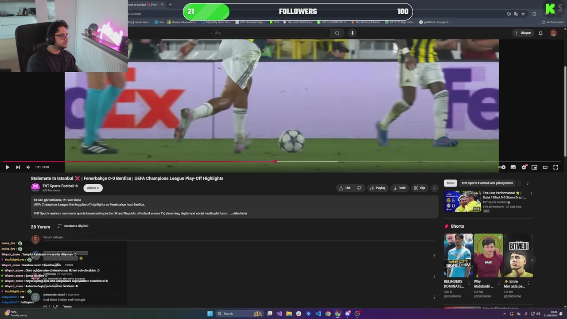The height and width of the screenshot is (319, 567).
Task: Bookmark this page with the star
Action: click(x=523, y=14)
